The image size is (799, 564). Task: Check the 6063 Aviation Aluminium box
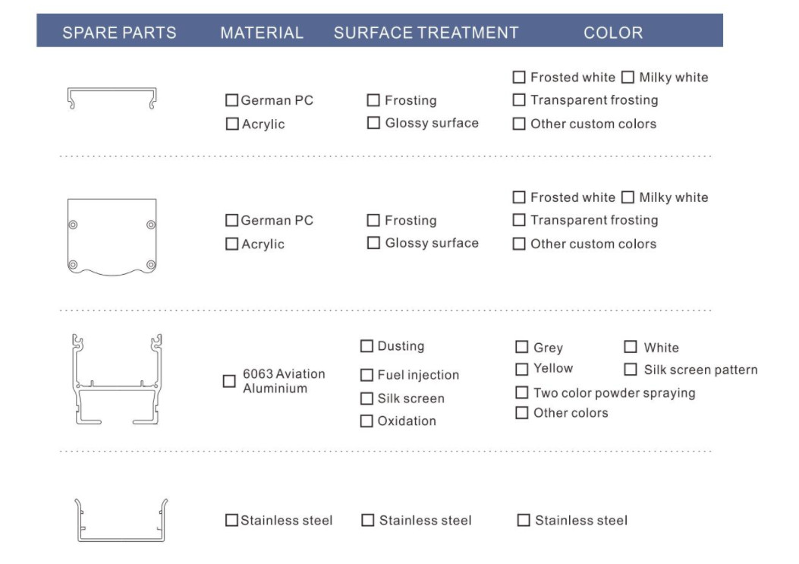229,381
